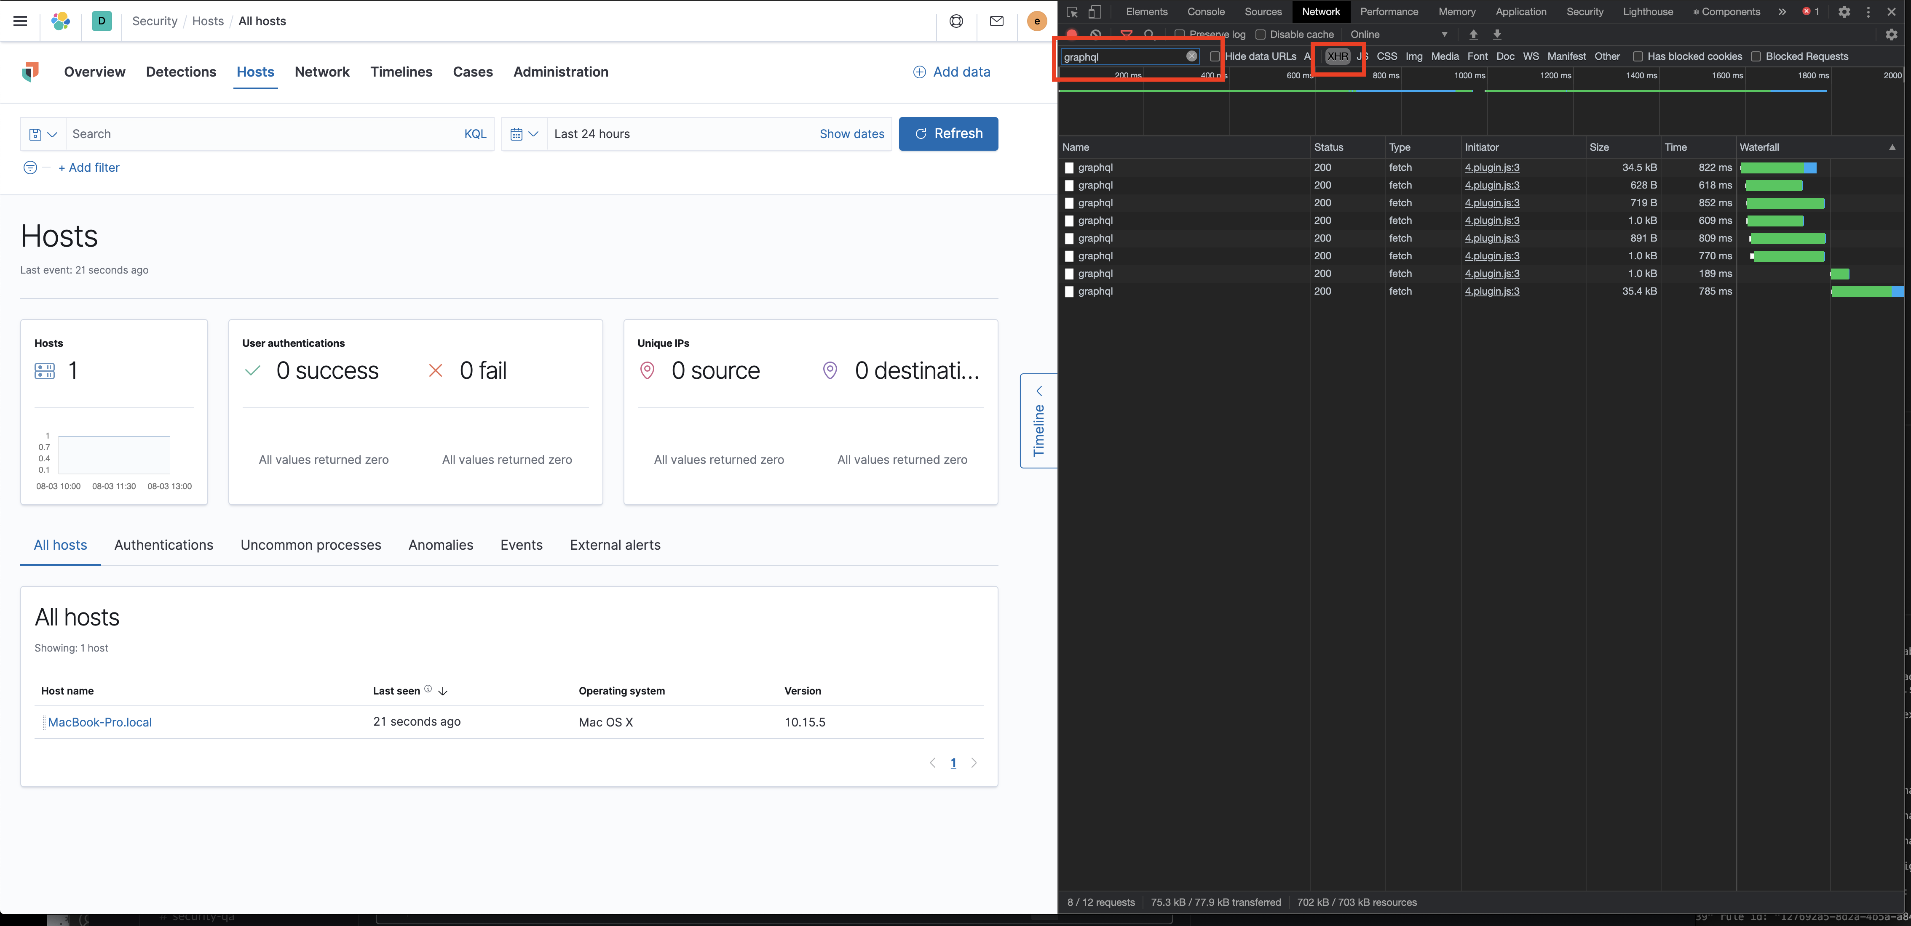Image resolution: width=1911 pixels, height=926 pixels.
Task: Start or stop the network recording icon
Action: [1071, 34]
